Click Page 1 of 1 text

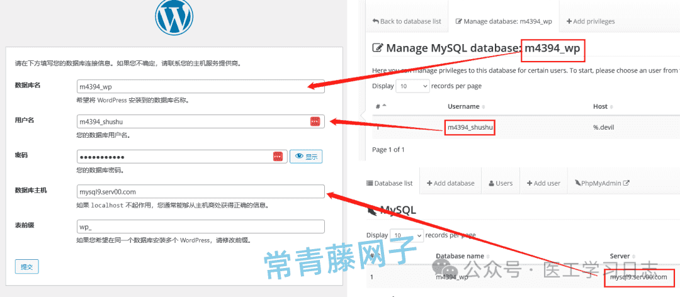pos(388,150)
